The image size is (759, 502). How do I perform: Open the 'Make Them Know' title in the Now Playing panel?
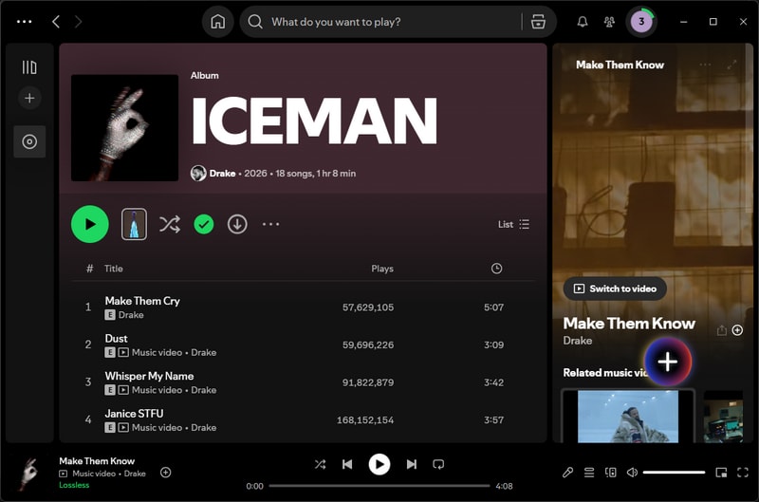[x=629, y=323]
